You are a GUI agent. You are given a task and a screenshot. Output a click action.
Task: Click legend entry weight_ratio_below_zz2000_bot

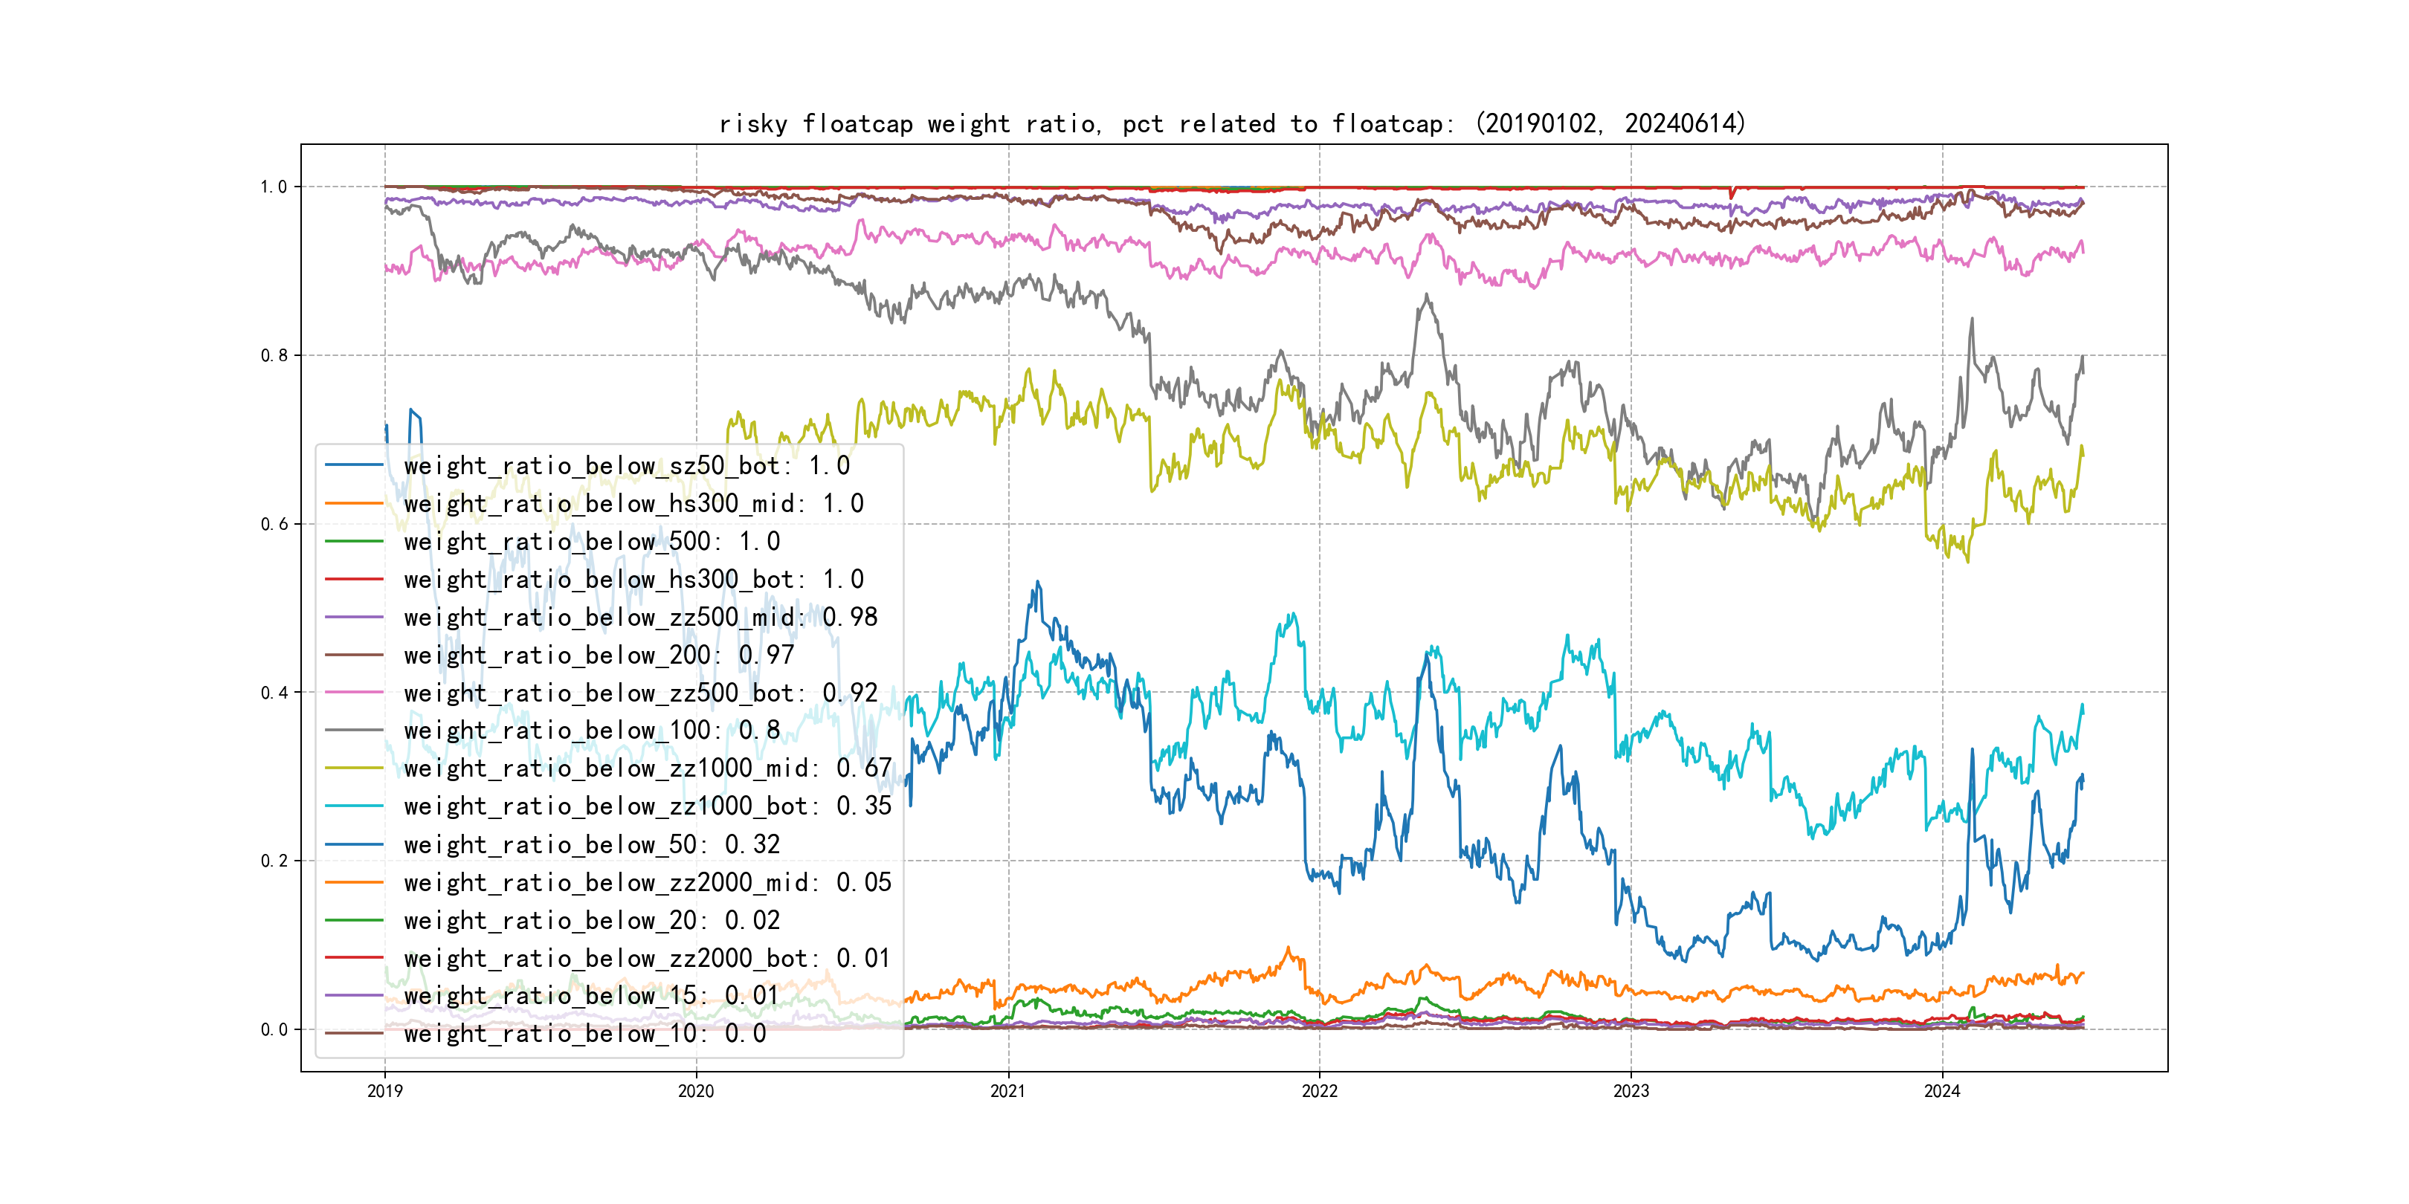[647, 958]
